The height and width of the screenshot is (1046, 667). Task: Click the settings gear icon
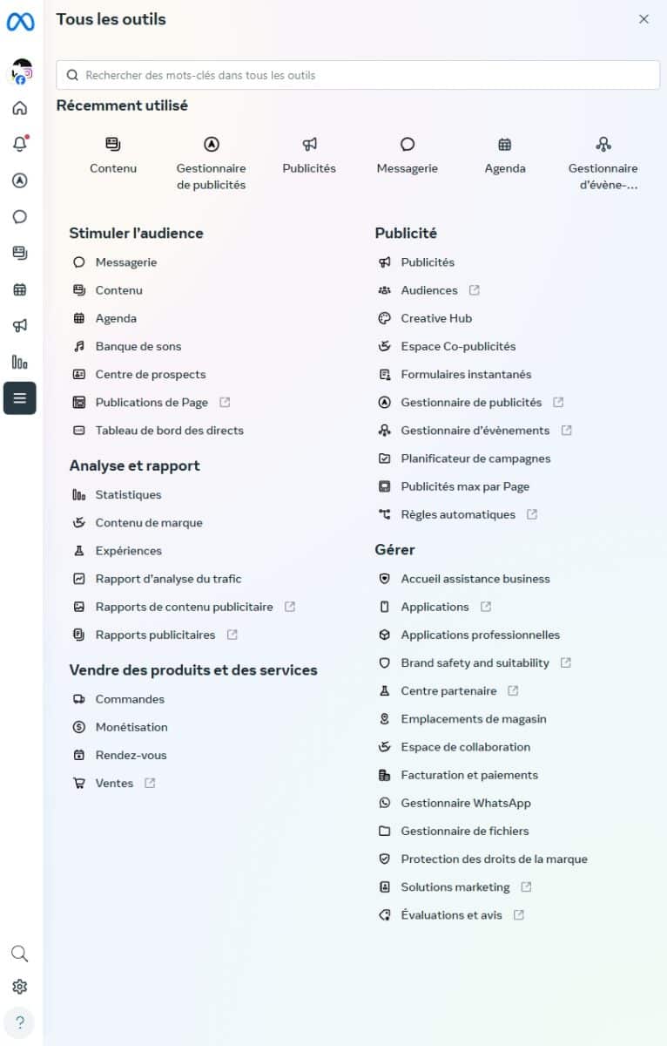[20, 987]
